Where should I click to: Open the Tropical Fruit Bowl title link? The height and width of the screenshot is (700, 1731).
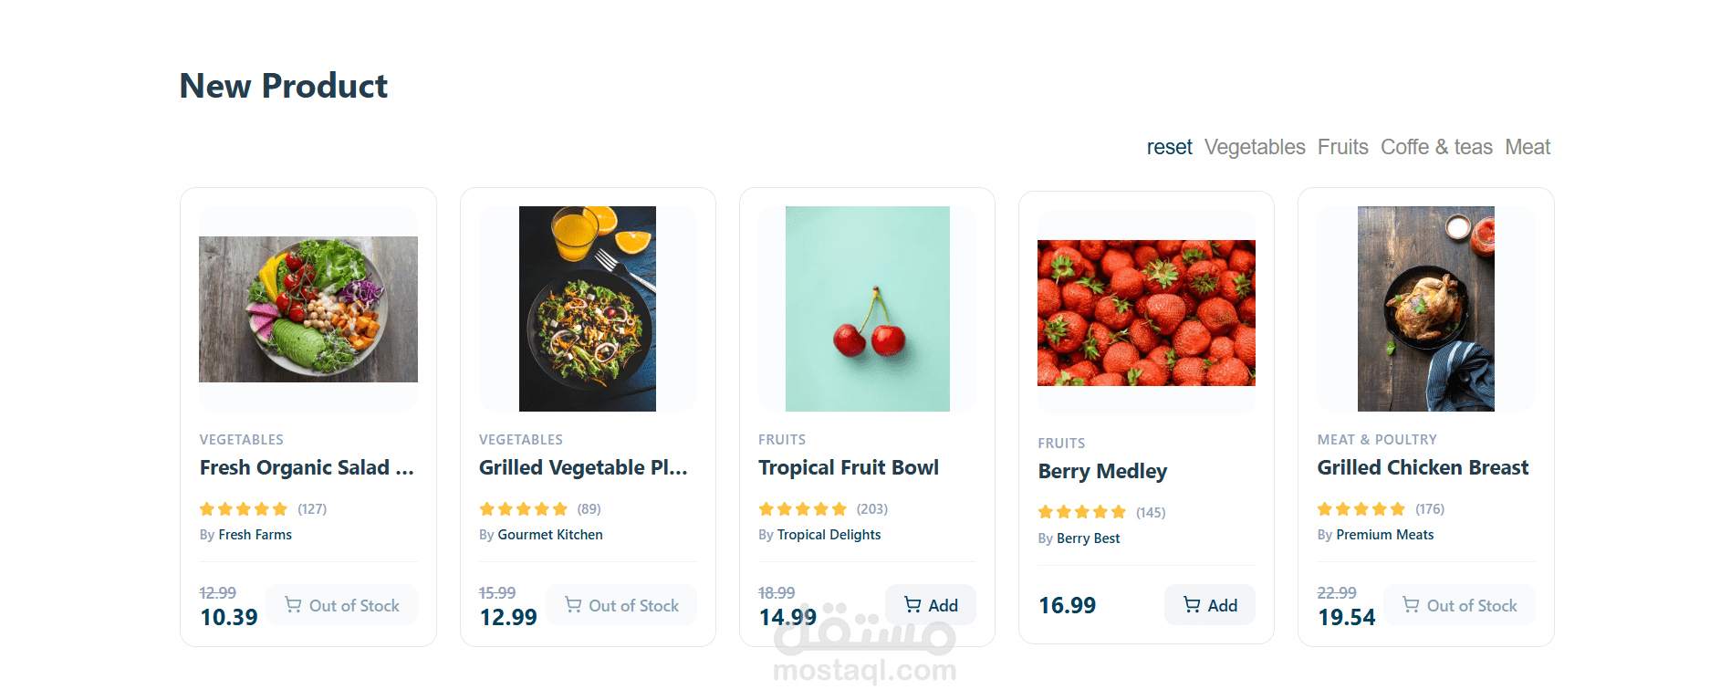(x=848, y=467)
